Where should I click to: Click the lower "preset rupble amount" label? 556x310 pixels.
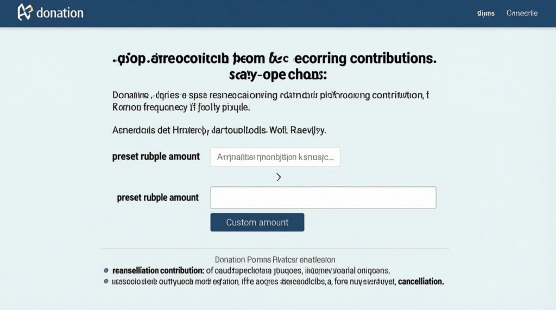click(158, 198)
